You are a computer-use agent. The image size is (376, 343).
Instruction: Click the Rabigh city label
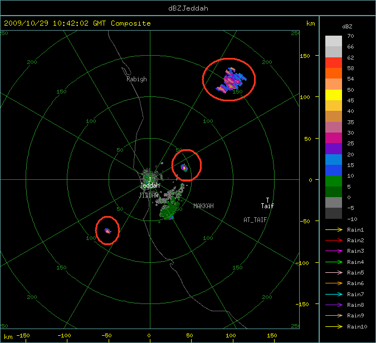pos(136,79)
